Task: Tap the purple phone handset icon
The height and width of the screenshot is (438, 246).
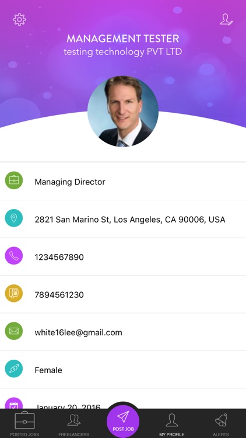Action: pos(13,256)
